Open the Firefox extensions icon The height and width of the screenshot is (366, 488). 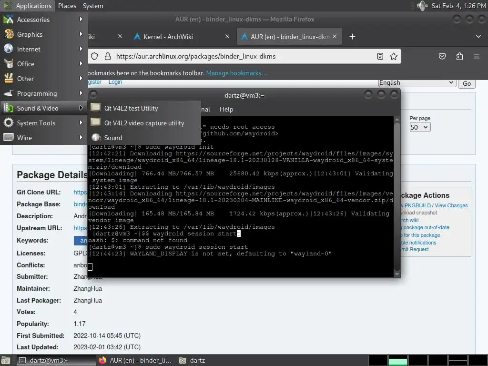click(x=459, y=56)
